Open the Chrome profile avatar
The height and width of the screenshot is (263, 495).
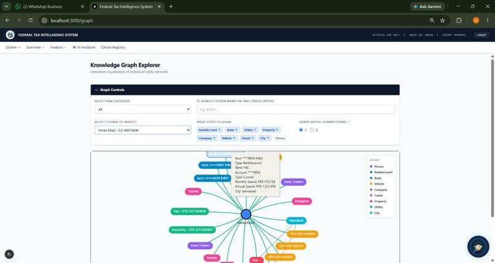[476, 20]
